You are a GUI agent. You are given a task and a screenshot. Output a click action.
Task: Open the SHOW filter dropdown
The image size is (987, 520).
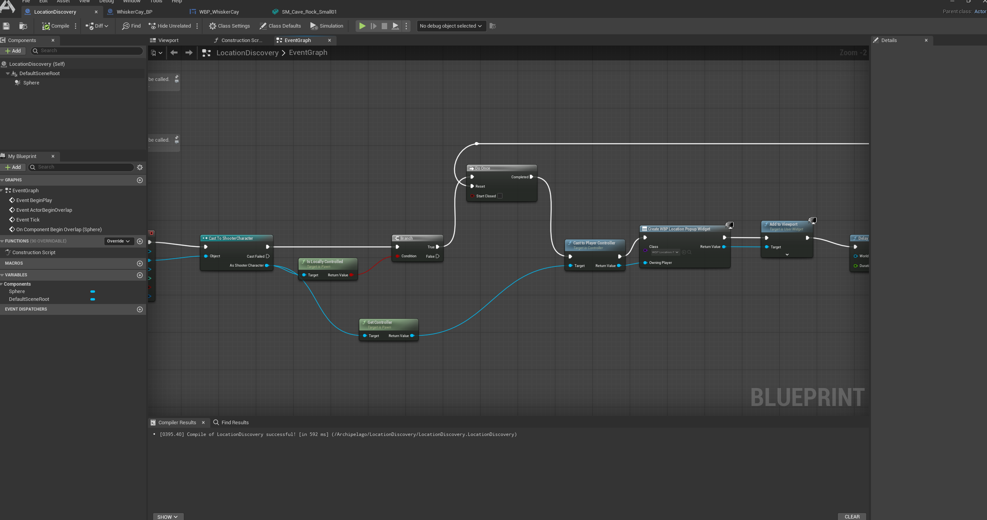[x=168, y=516]
